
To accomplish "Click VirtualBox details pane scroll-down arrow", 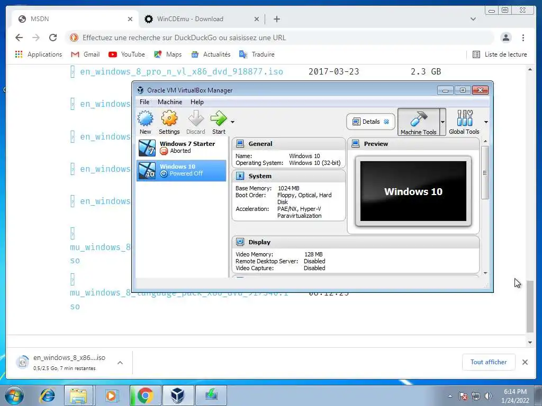I will [x=485, y=273].
